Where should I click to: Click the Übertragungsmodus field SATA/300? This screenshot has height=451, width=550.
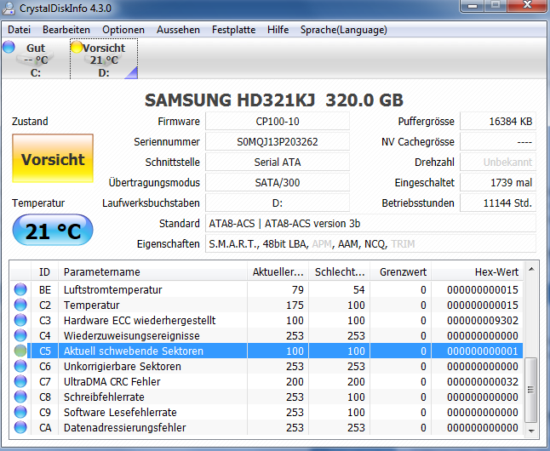(x=277, y=182)
